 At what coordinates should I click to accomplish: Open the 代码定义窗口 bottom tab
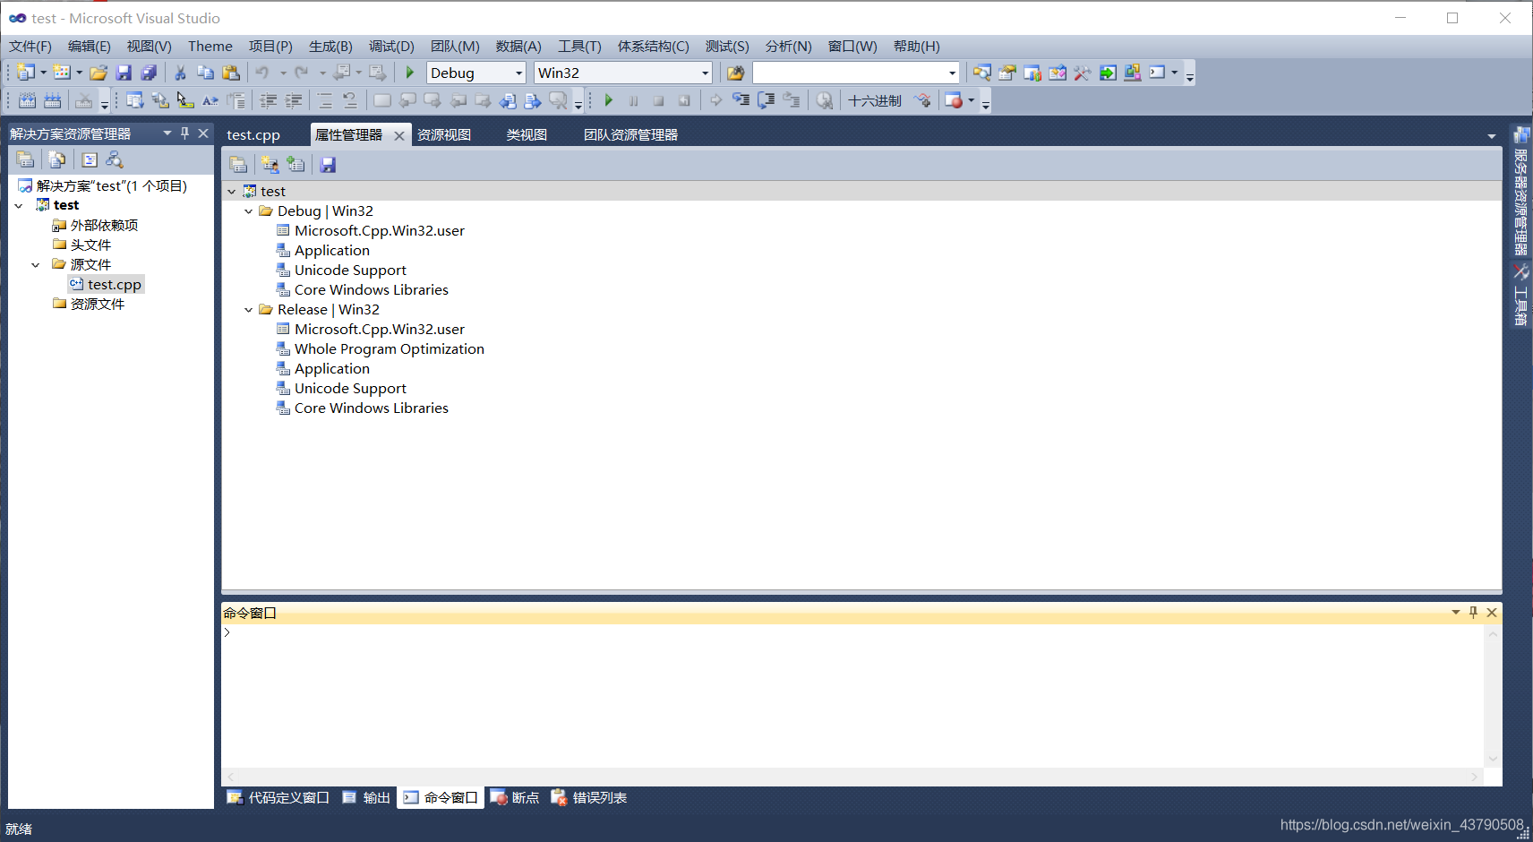(x=278, y=798)
